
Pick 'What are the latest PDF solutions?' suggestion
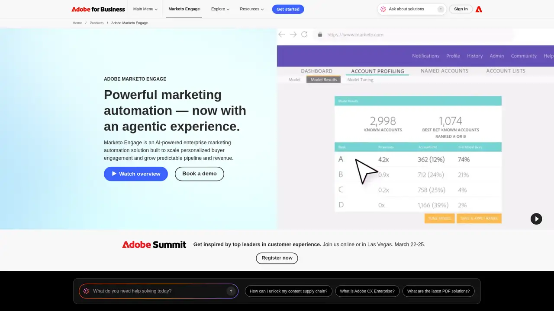coord(438,291)
